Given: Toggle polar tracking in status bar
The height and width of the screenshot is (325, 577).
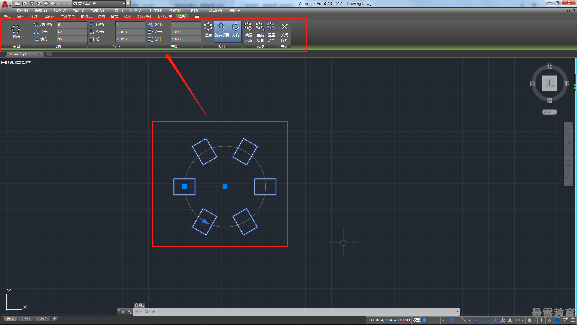Looking at the screenshot, I should click(x=452, y=320).
